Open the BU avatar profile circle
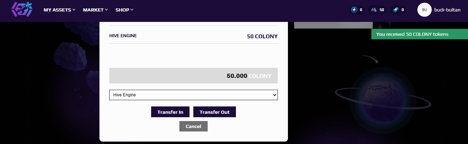Image resolution: width=468 pixels, height=144 pixels. [x=424, y=10]
